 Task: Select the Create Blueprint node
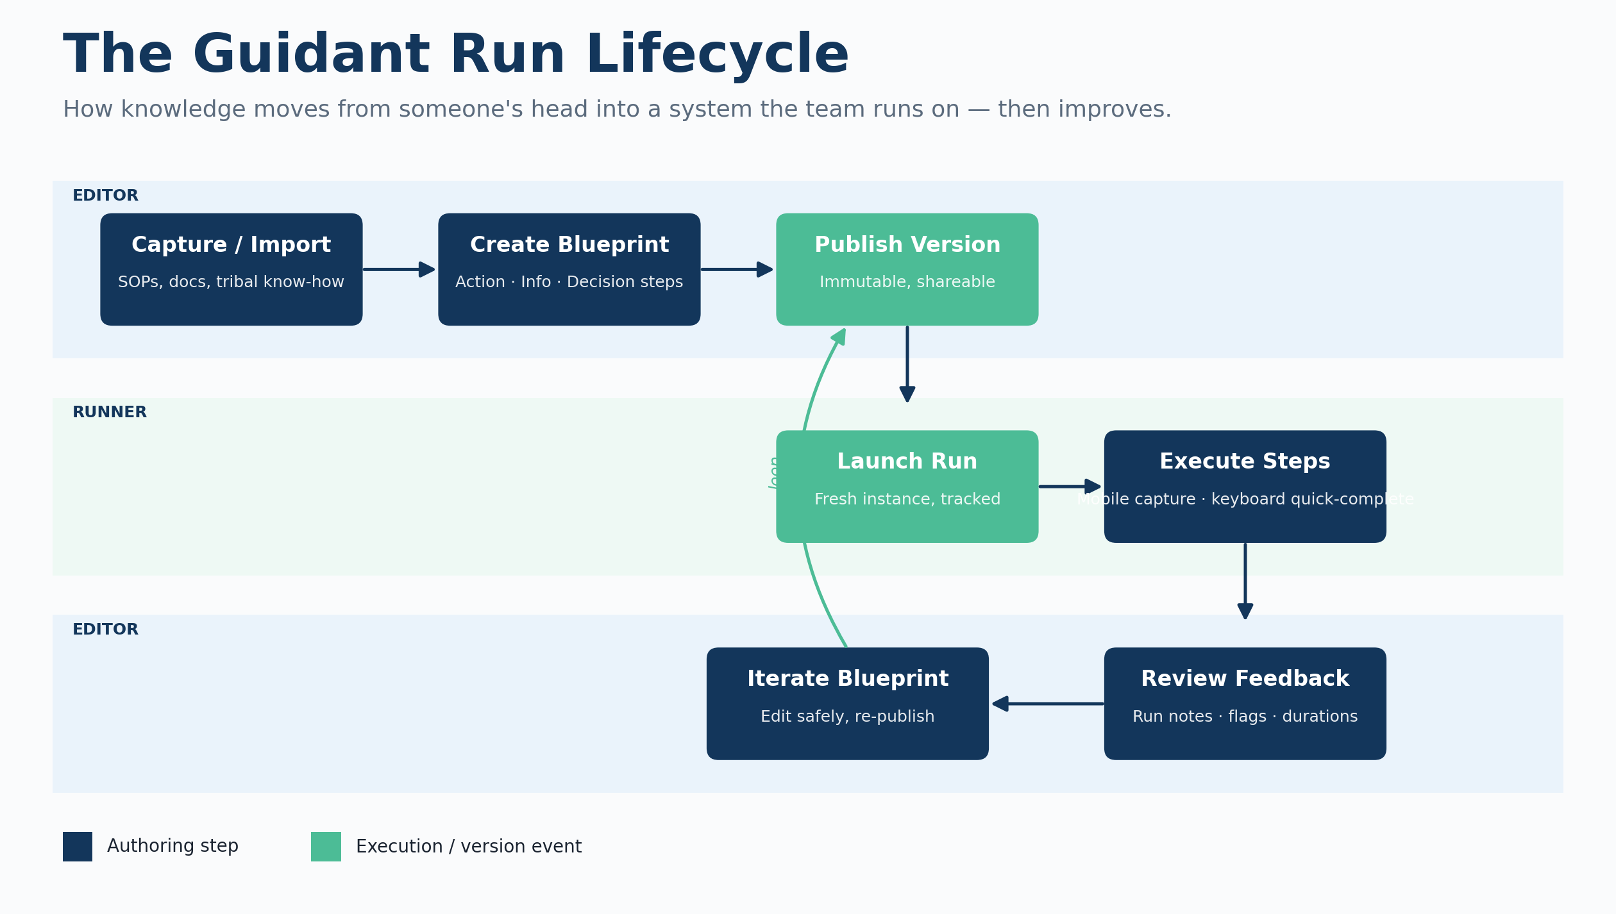(x=569, y=270)
